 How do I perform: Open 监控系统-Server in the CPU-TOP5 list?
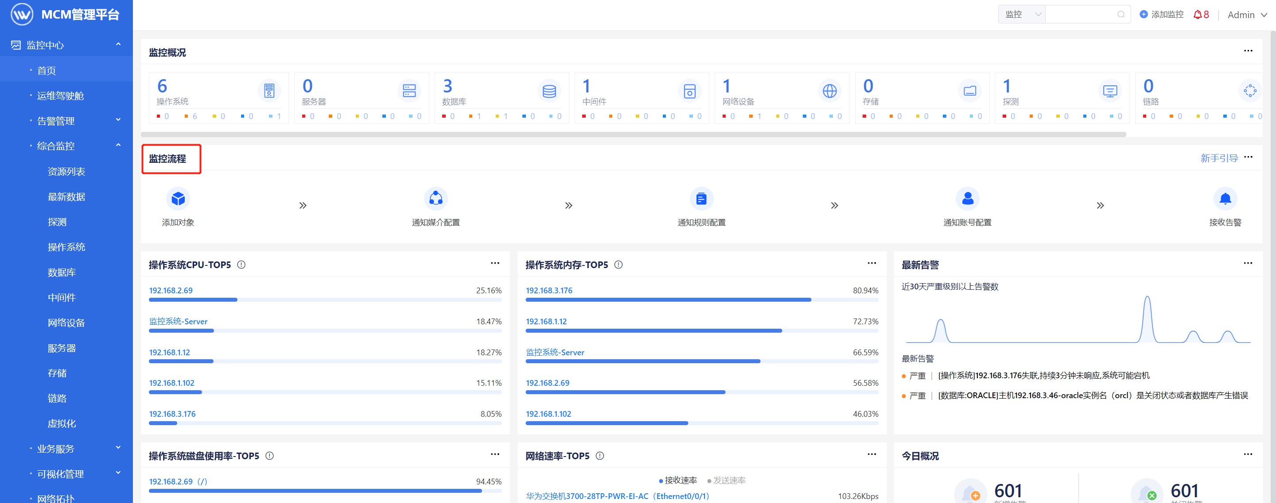click(178, 321)
